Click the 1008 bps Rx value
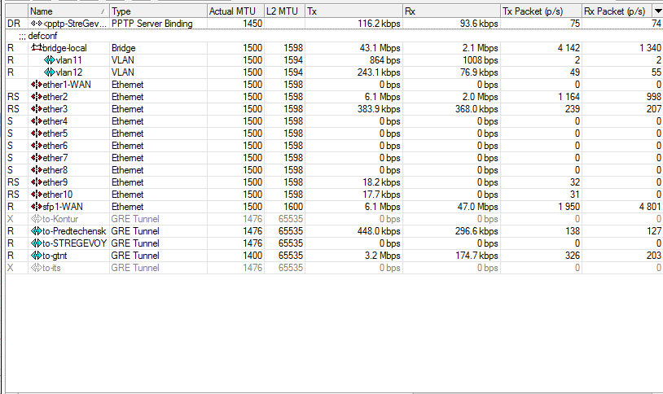The width and height of the screenshot is (663, 394). 481,60
